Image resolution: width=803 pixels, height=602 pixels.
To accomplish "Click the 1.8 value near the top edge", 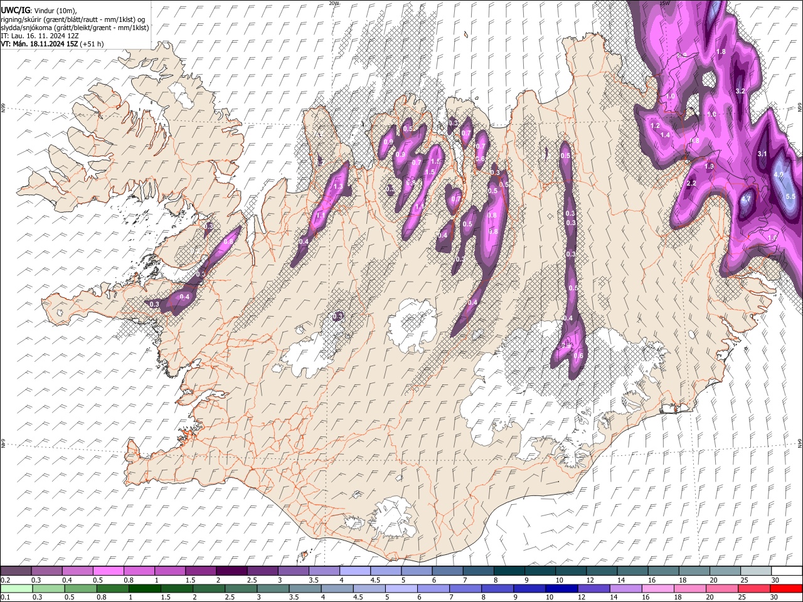I will point(721,51).
